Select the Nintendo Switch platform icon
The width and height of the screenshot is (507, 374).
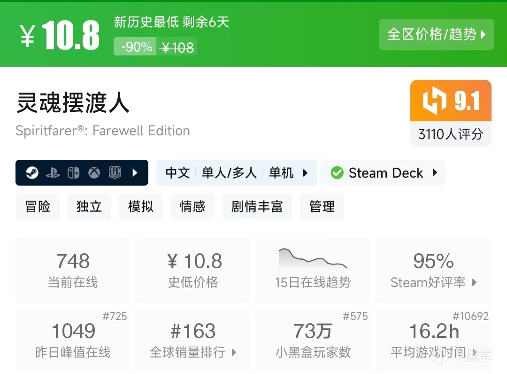74,173
